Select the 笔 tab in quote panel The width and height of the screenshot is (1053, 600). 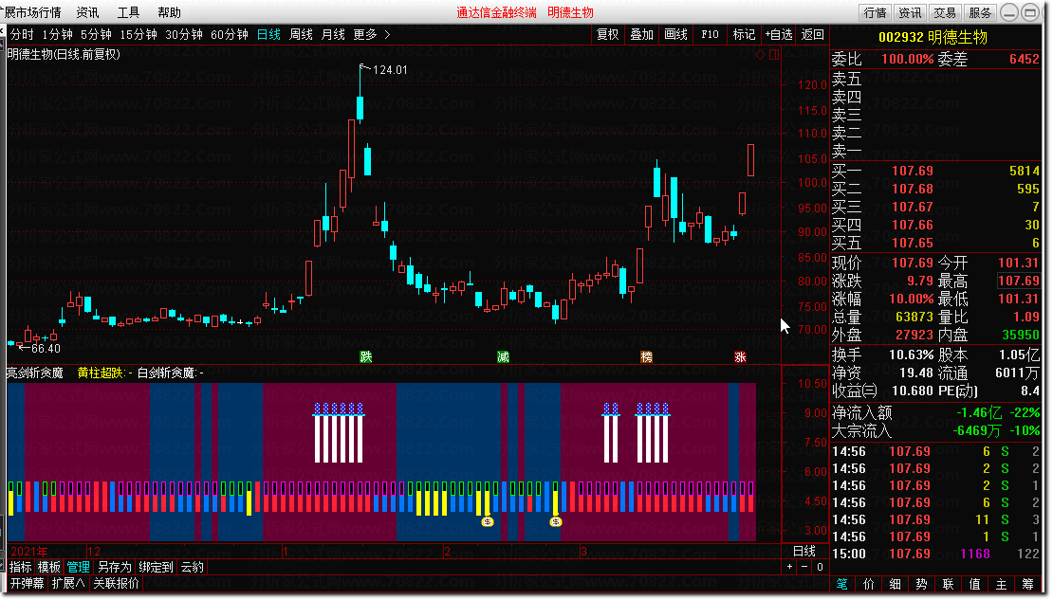[842, 585]
